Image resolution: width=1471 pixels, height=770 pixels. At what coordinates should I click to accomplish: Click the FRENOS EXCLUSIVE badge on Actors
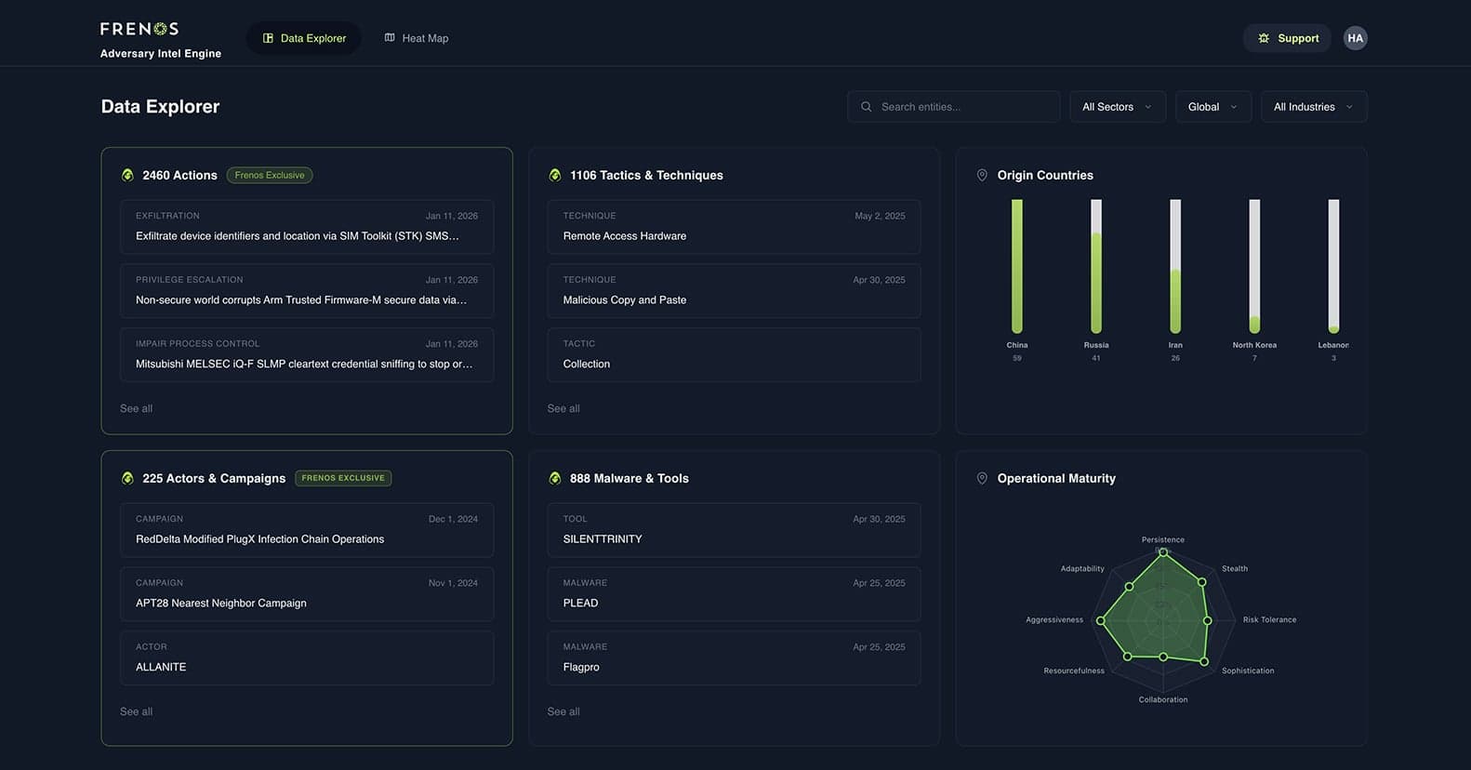(343, 478)
